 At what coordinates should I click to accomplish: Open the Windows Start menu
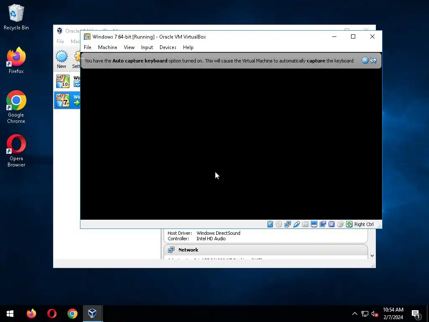(10, 314)
